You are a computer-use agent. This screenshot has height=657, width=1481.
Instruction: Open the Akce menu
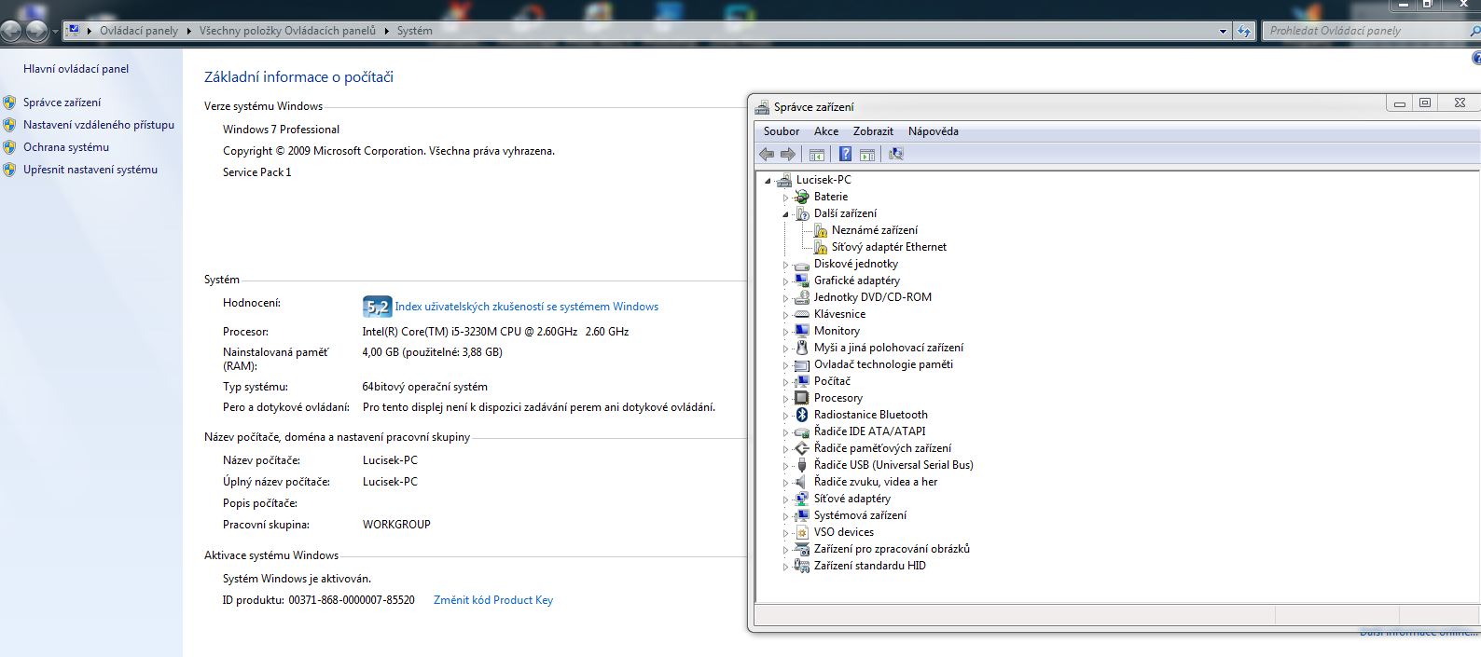(825, 131)
